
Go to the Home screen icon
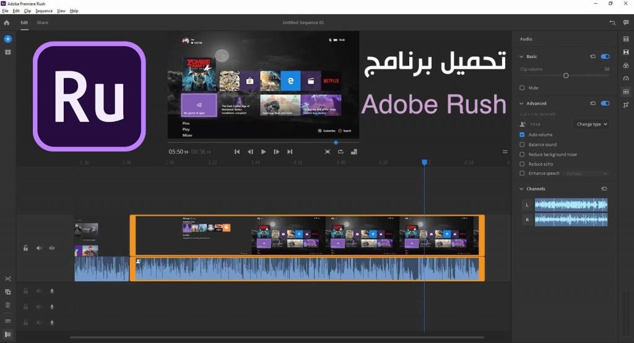[6, 23]
